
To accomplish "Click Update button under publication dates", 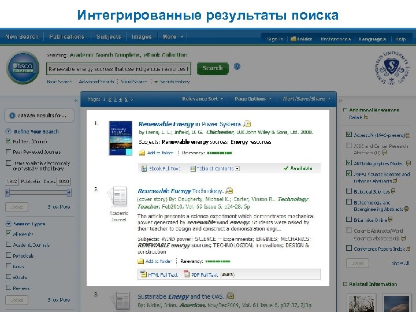I will [x=17, y=207].
